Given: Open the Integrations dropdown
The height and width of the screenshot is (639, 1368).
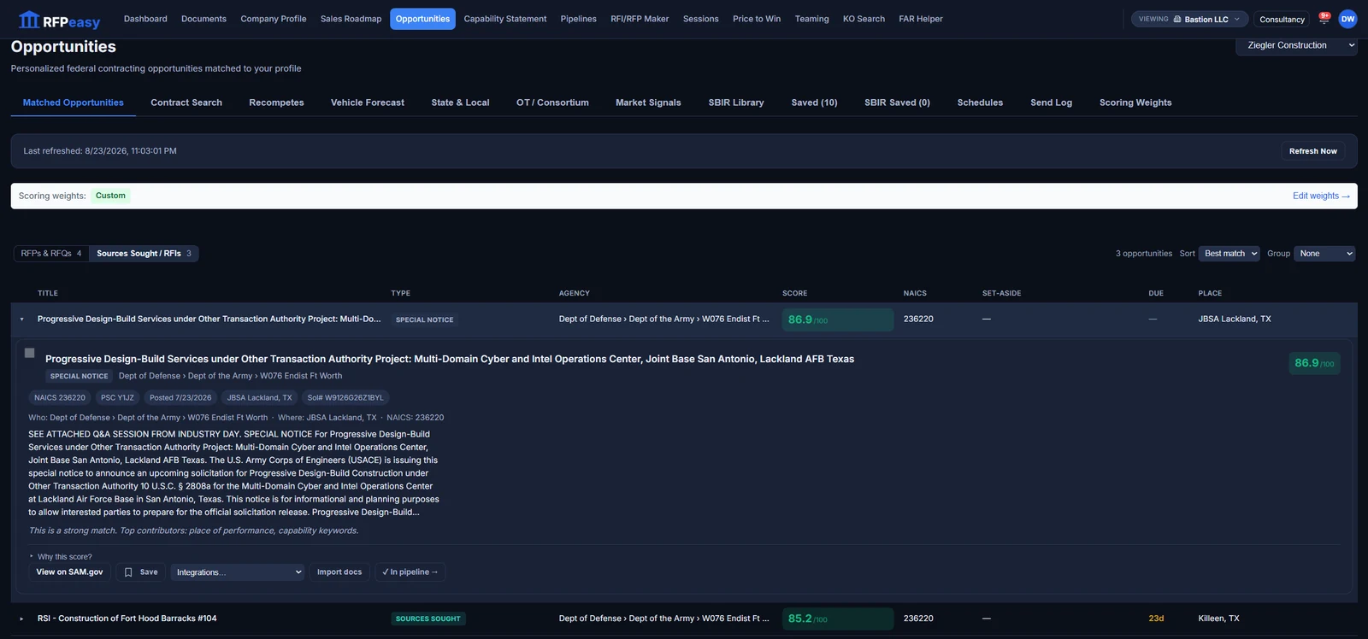Looking at the screenshot, I should pyautogui.click(x=238, y=572).
